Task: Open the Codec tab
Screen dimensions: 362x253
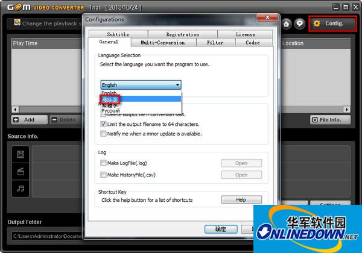Action: 253,43
